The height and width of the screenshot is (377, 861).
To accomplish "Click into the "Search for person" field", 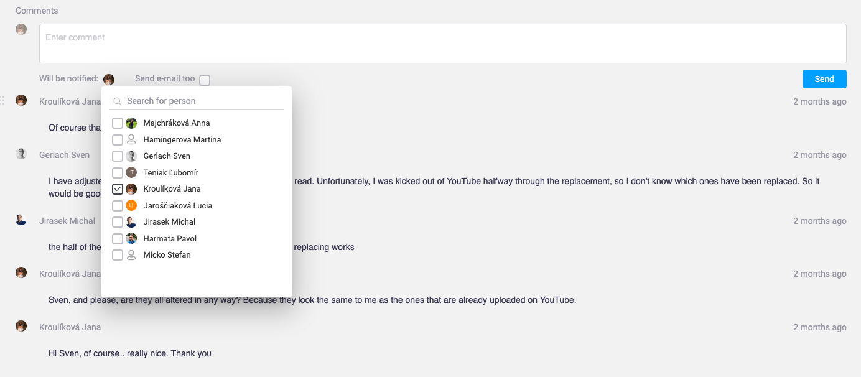I will pos(203,101).
